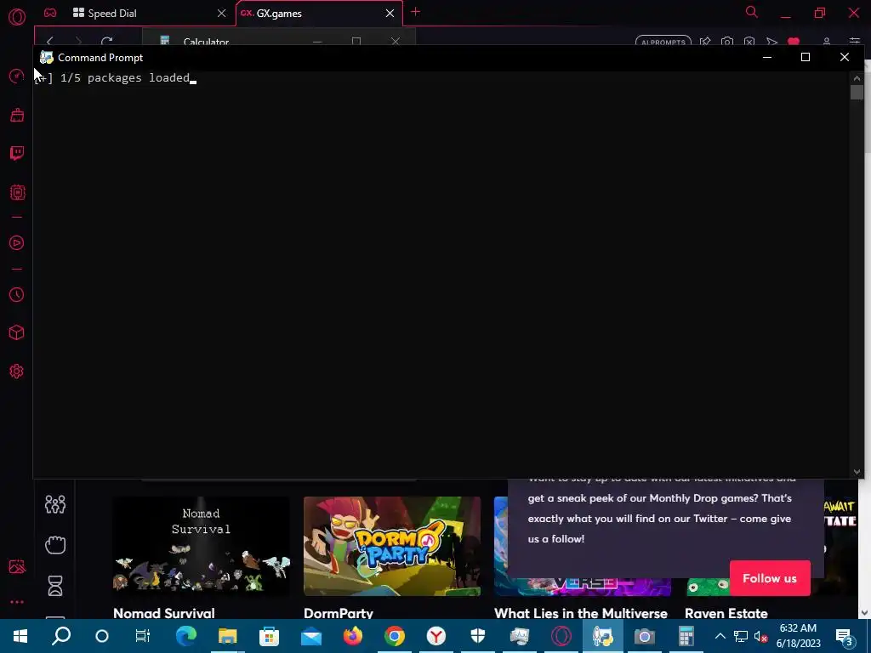
Task: Open Firefox from the taskbar
Action: [352, 636]
